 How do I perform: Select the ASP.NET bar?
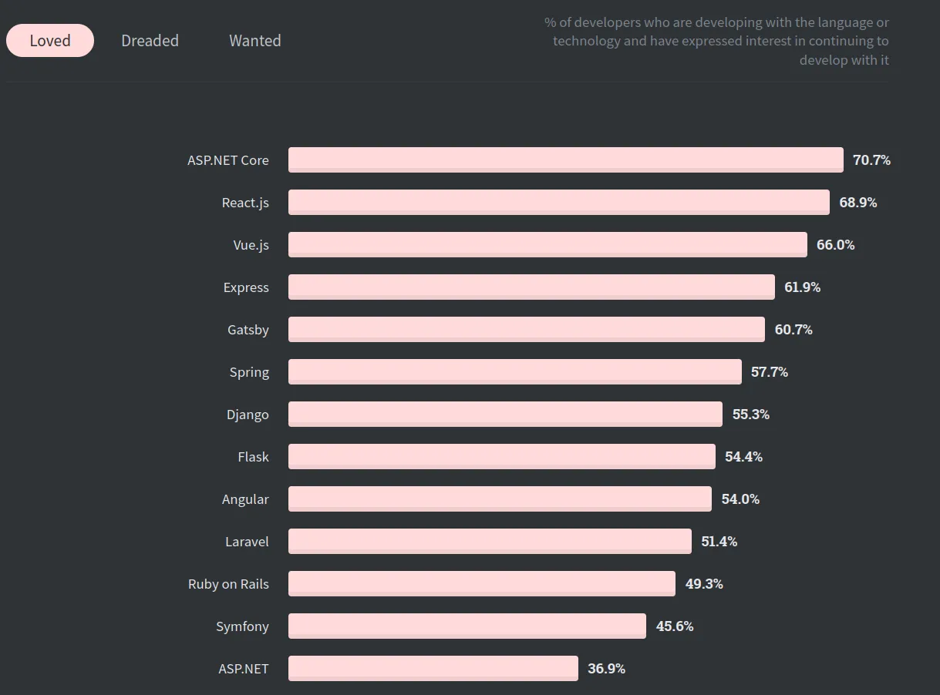pyautogui.click(x=432, y=668)
